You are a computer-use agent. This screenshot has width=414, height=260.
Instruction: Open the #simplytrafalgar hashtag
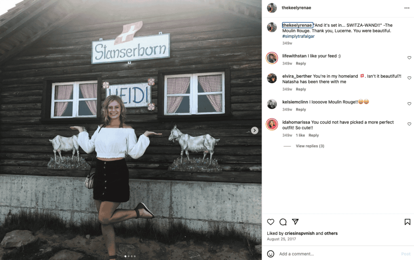tap(298, 36)
